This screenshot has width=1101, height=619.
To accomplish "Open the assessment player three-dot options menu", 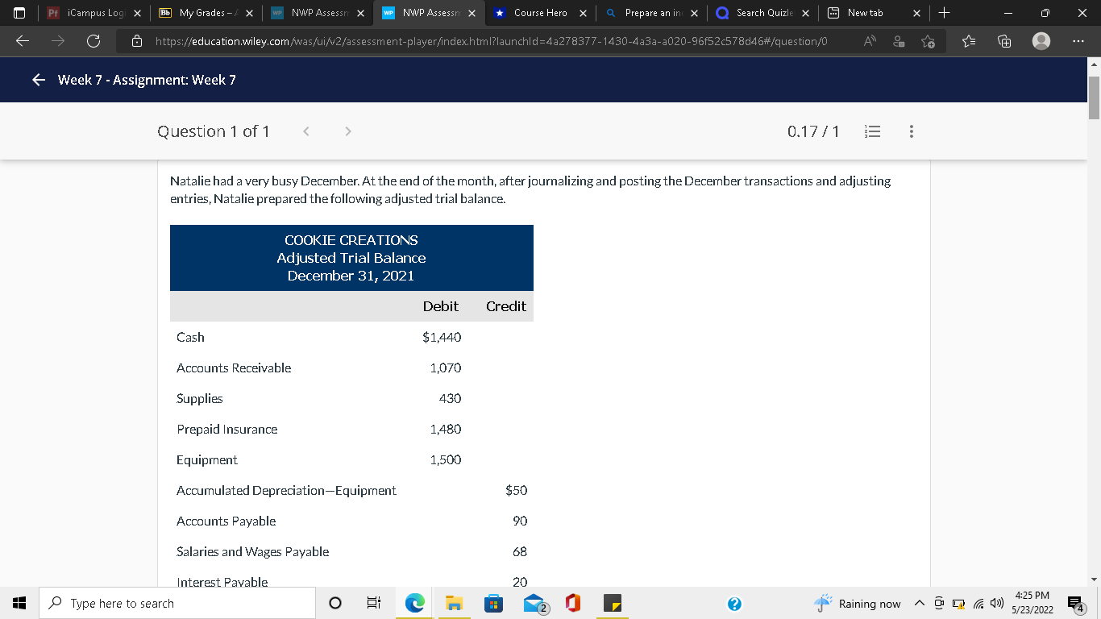I will click(x=911, y=131).
